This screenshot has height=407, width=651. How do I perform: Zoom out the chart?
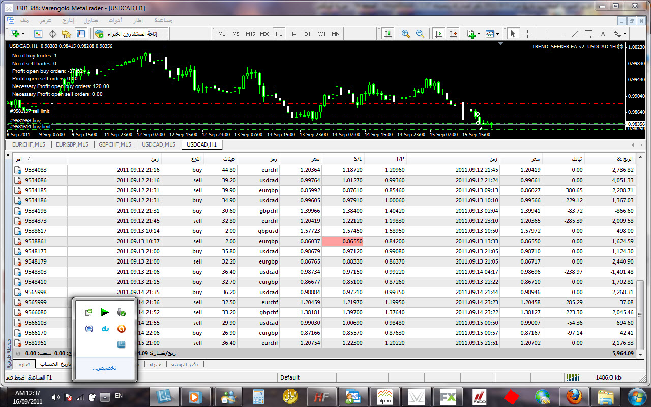click(x=420, y=34)
